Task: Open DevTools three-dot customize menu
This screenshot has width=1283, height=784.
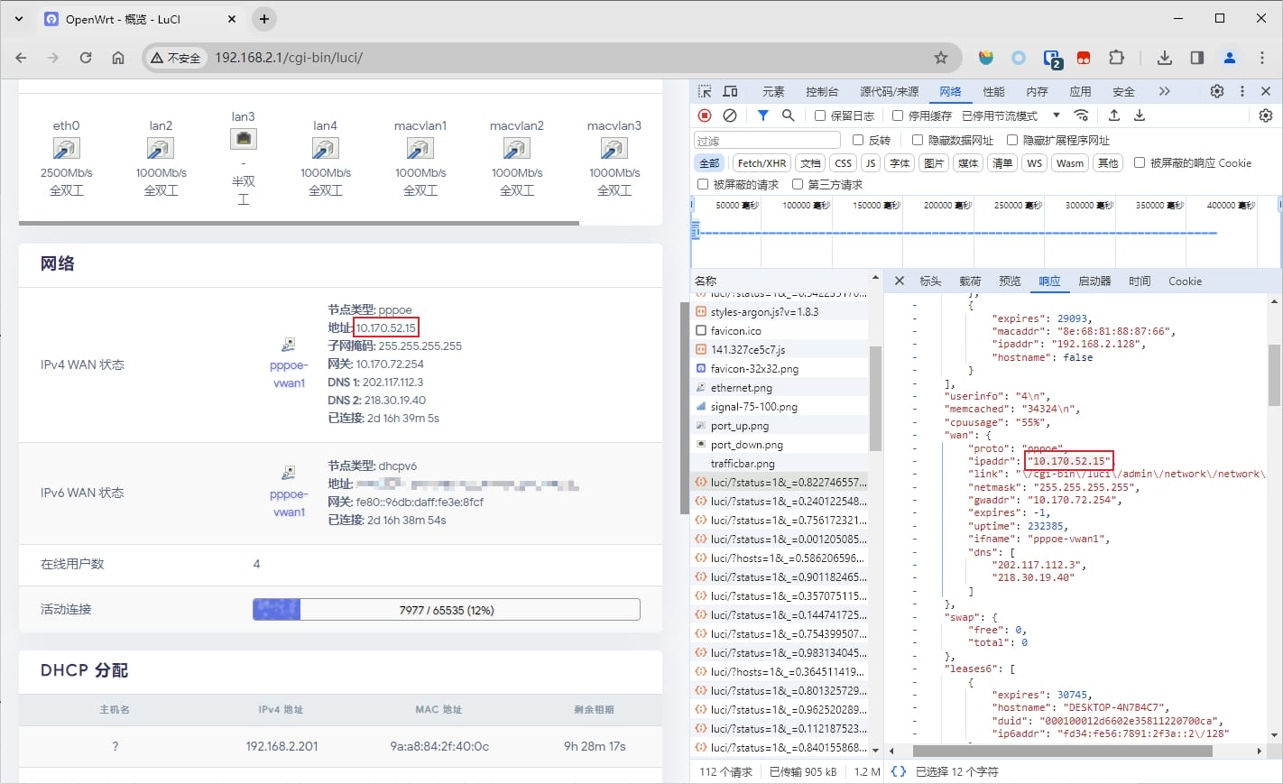Action: [1242, 91]
